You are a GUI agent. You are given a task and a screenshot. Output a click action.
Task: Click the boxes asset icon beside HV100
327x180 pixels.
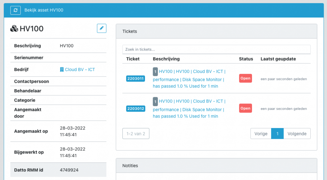point(14,28)
